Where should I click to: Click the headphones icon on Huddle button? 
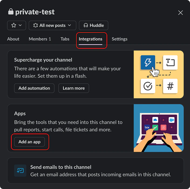tap(86, 25)
